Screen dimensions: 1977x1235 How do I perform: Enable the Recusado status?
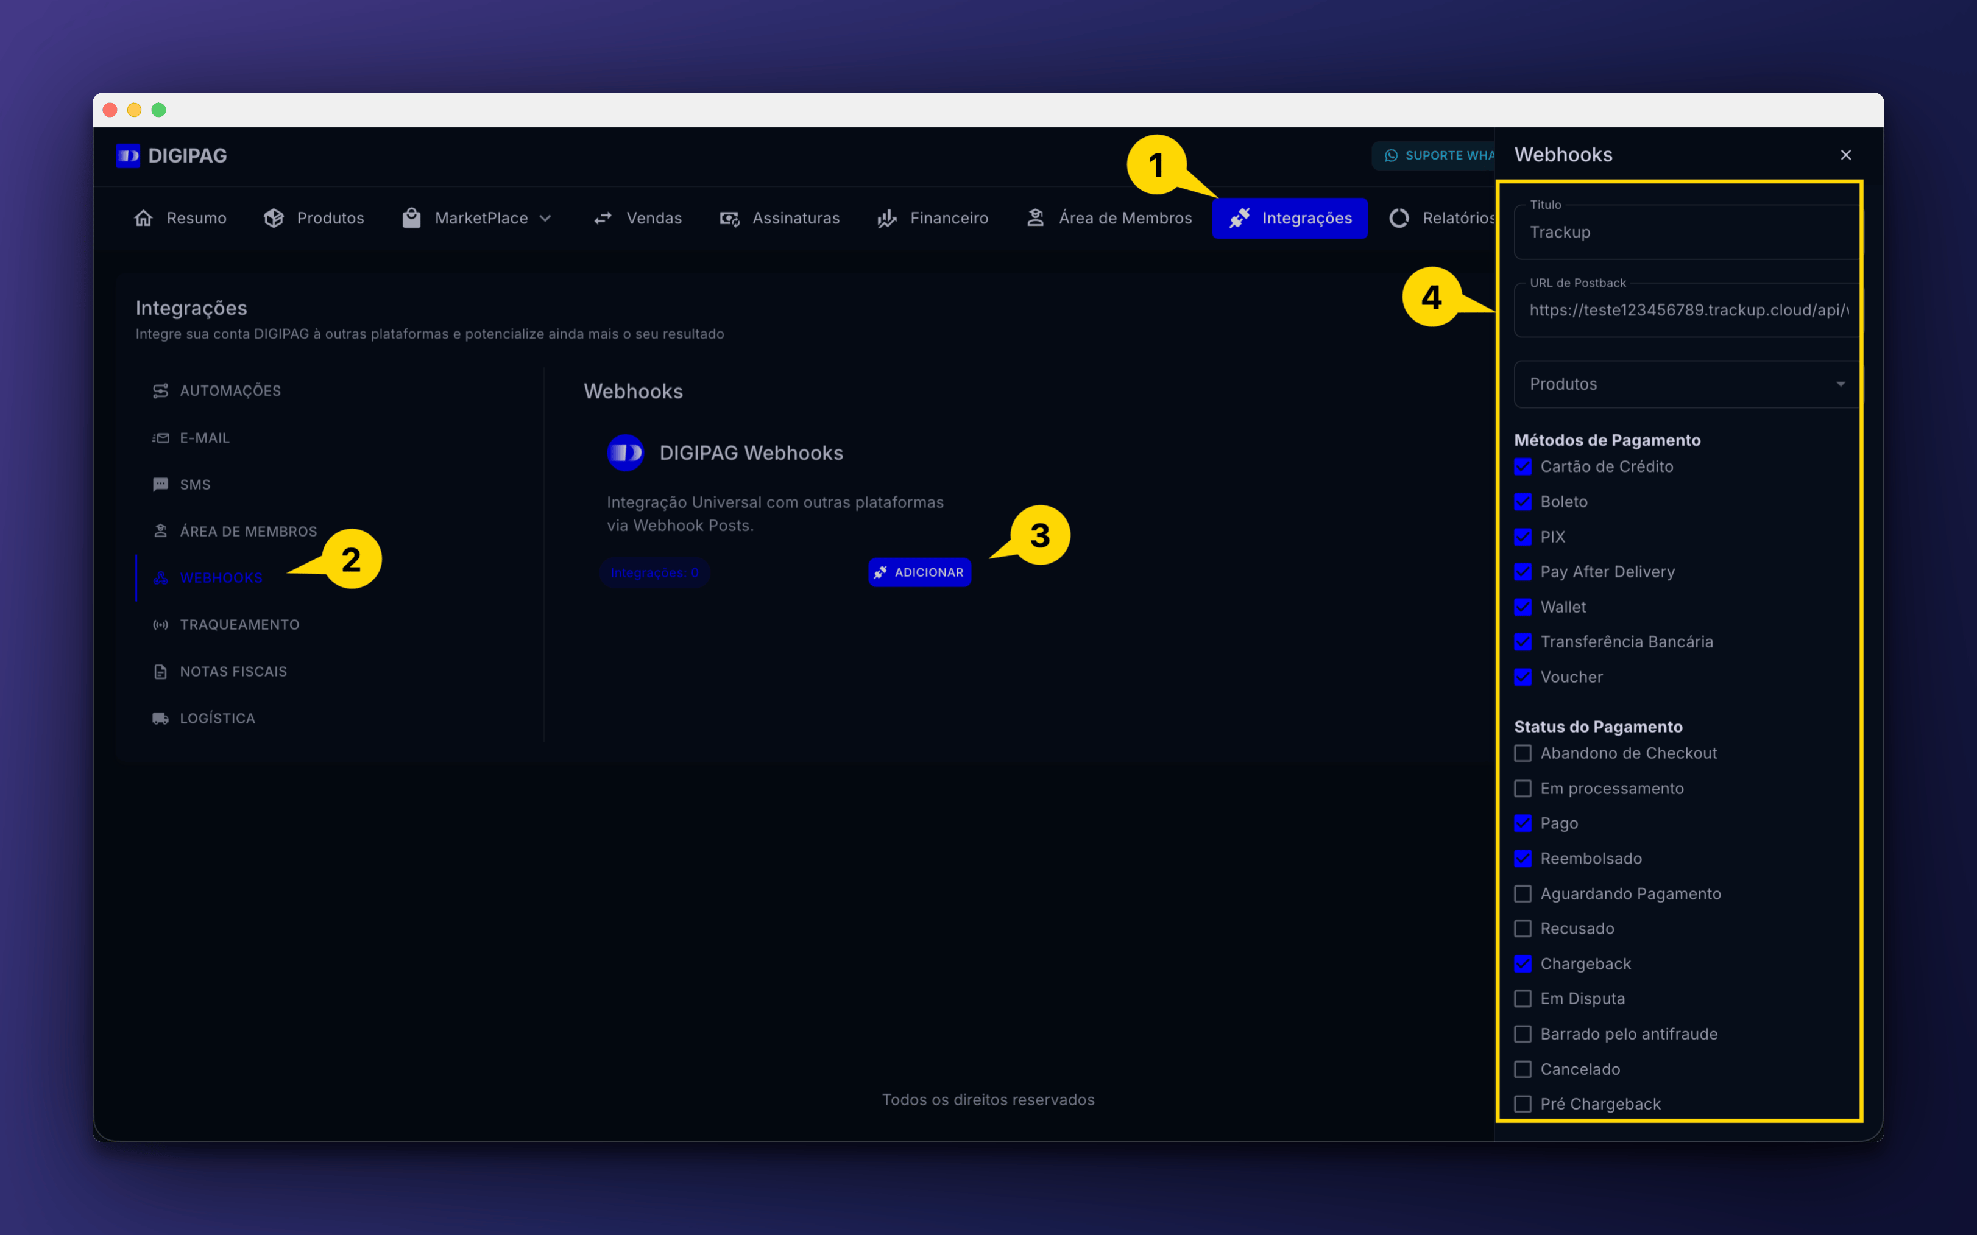coord(1523,929)
